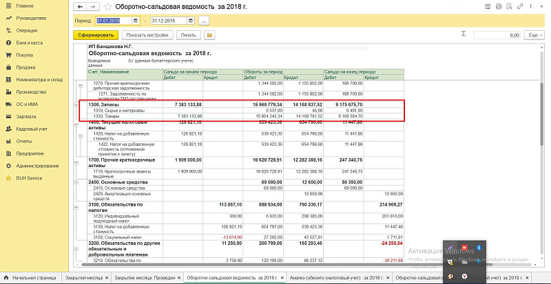551x284 pixels.
Task: Switch to Закрытие месяца tab
Action: coord(85,278)
